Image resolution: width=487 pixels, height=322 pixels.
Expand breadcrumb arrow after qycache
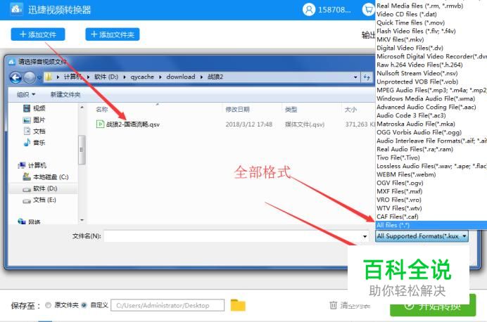coord(160,77)
